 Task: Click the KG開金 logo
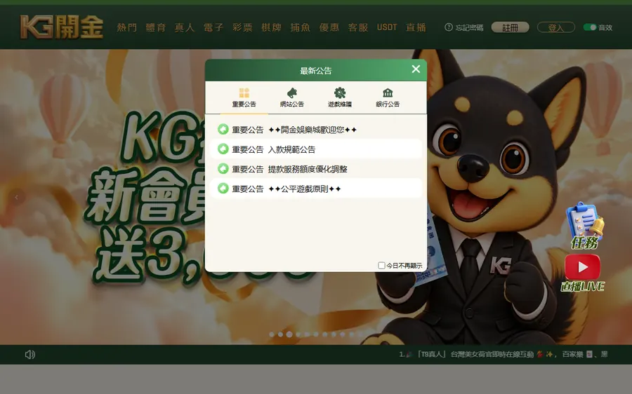pyautogui.click(x=62, y=27)
